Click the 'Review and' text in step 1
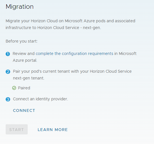 click(23, 54)
